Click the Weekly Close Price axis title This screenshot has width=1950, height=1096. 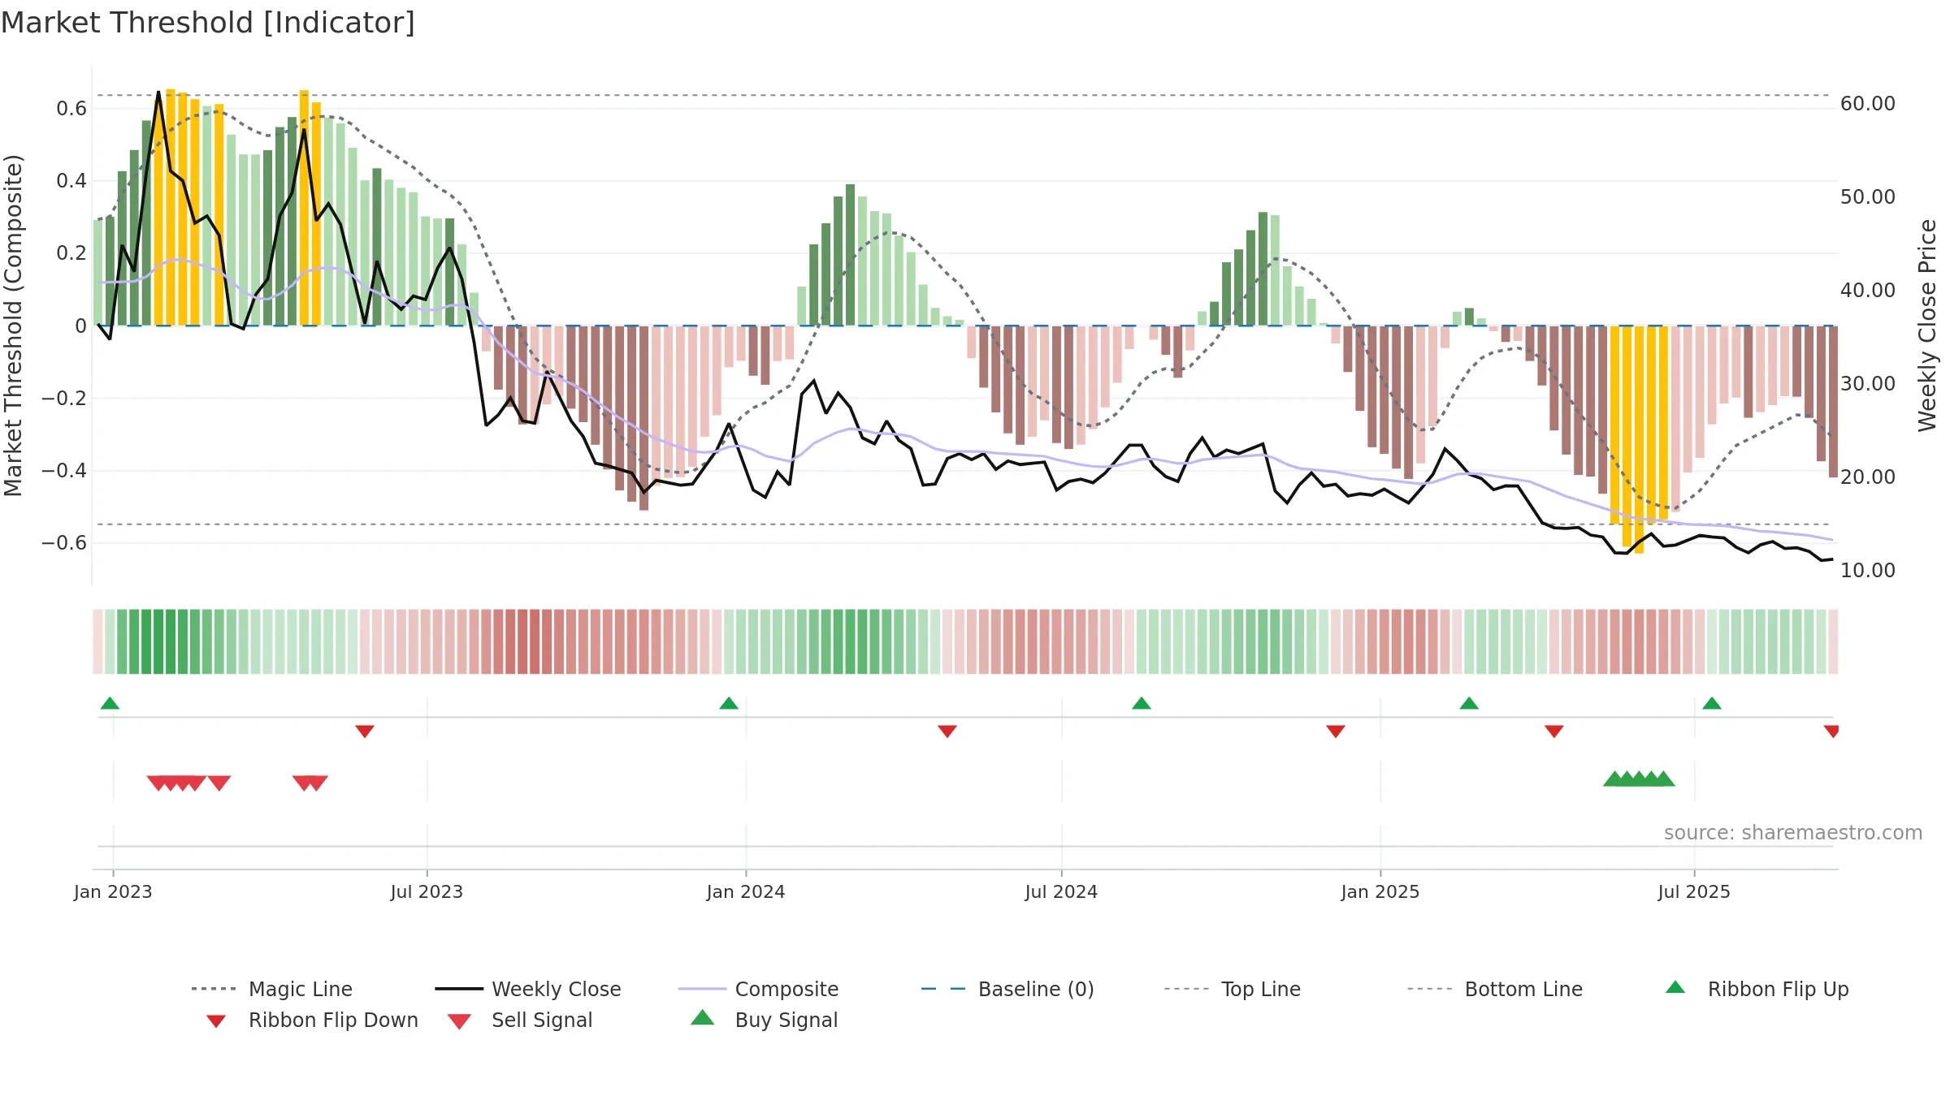(1927, 325)
